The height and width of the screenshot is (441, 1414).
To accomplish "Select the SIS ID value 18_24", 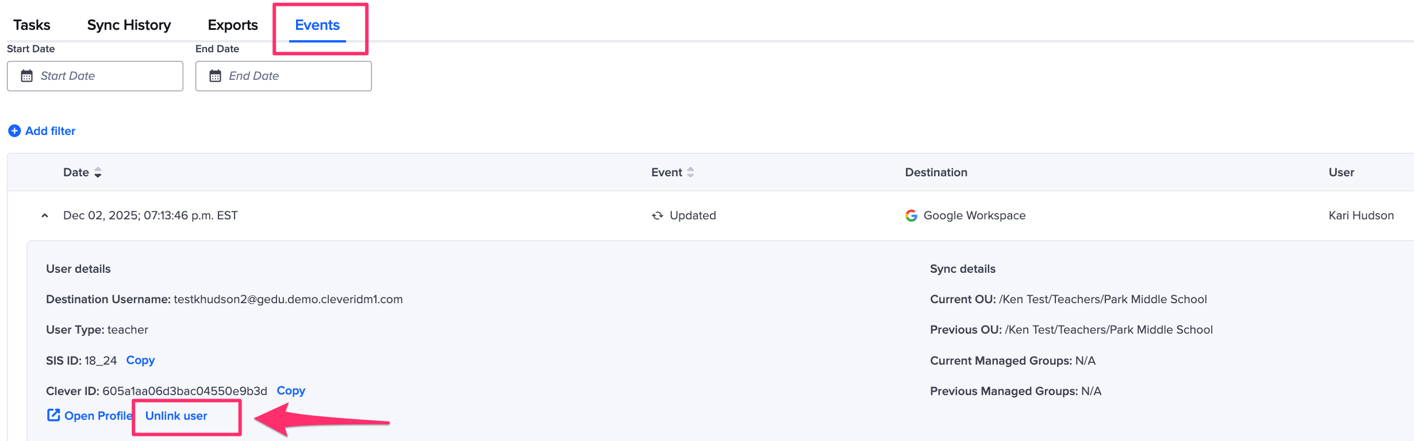I will pos(101,361).
